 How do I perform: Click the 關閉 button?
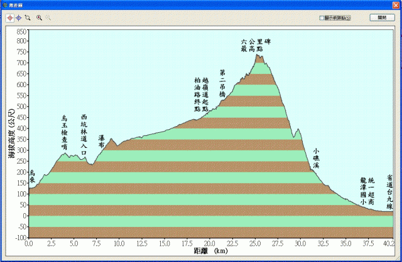pos(382,18)
